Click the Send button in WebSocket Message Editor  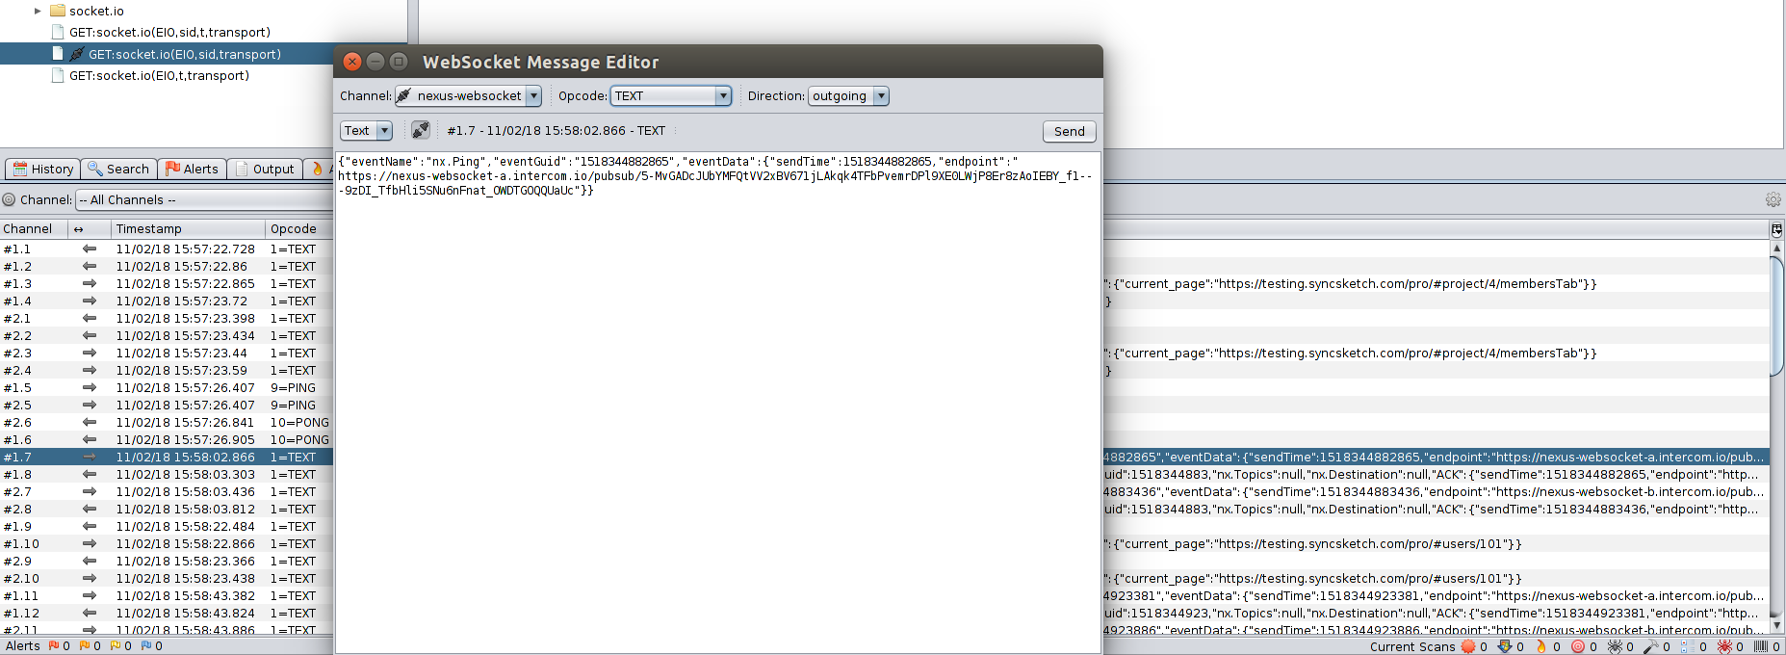point(1069,131)
